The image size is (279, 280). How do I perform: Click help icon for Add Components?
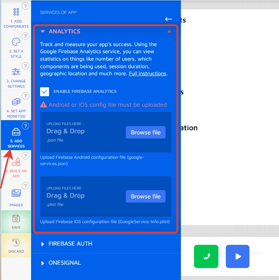click(x=25, y=6)
